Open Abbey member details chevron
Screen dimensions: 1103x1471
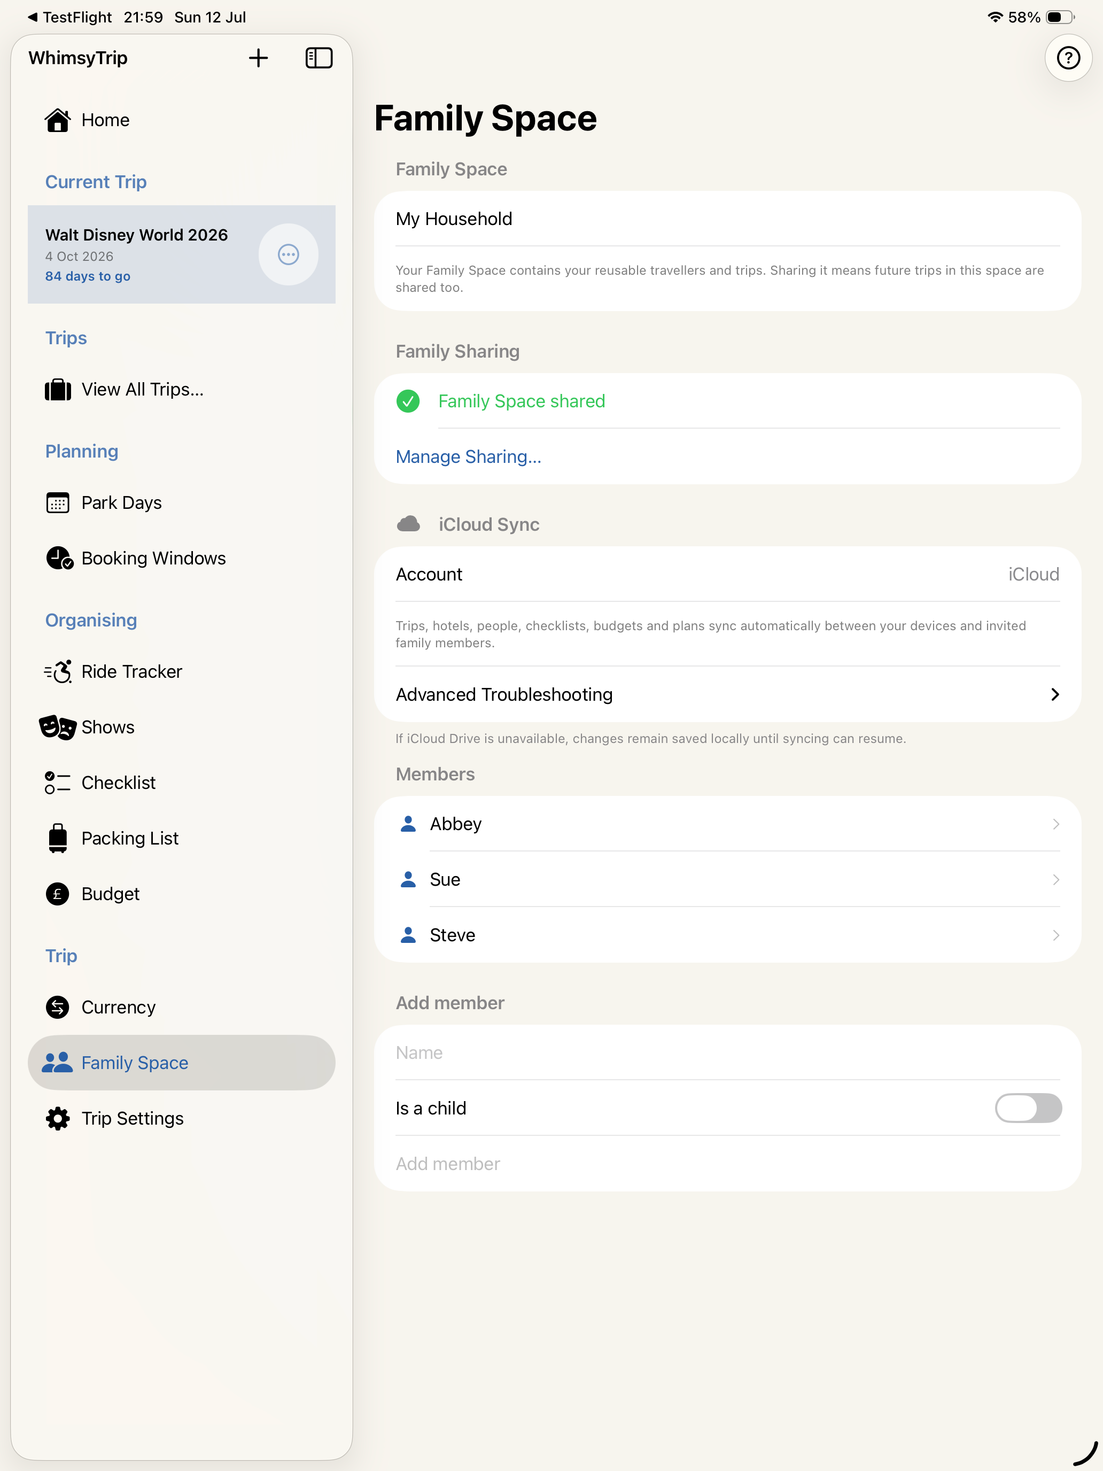pyautogui.click(x=1056, y=824)
